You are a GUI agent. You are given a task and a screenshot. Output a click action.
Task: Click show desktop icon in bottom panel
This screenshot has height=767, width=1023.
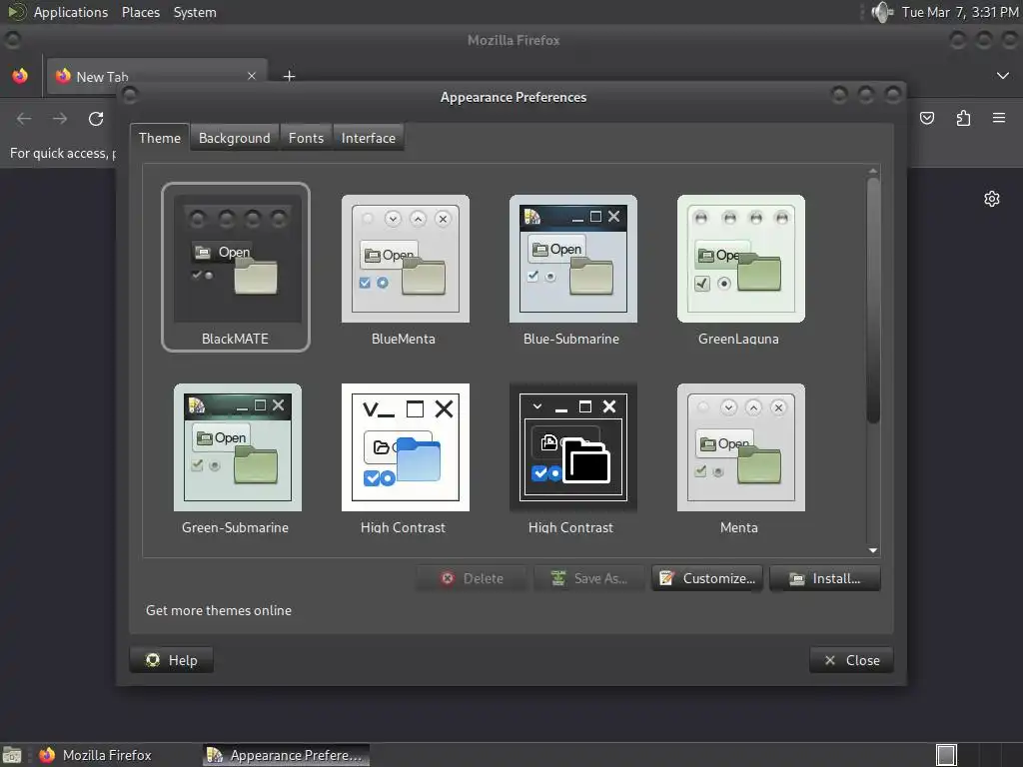12,755
